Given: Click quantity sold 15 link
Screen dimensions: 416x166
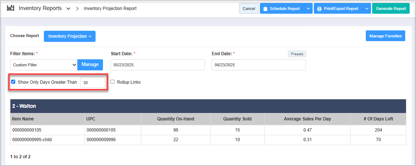Looking at the screenshot, I should pyautogui.click(x=237, y=130).
